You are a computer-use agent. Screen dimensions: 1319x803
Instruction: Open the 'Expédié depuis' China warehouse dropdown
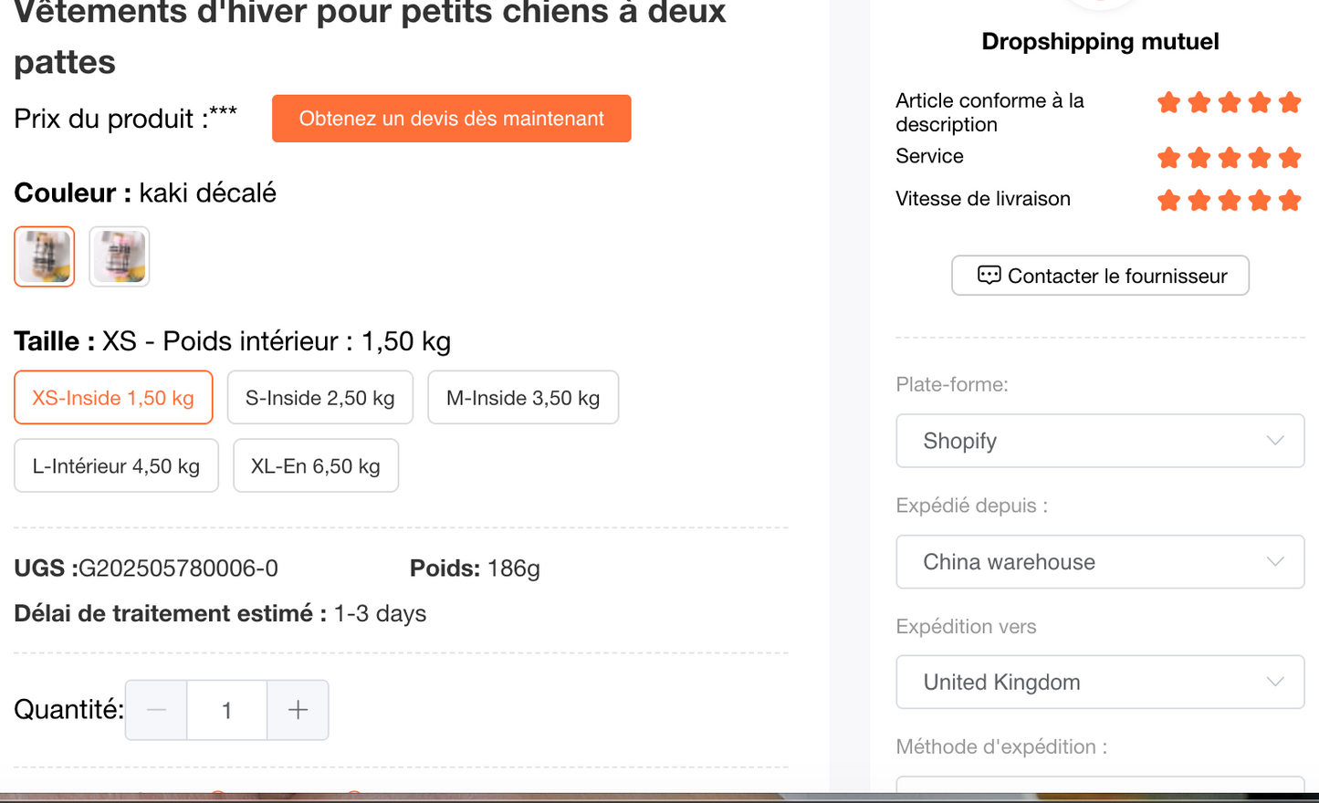(x=1100, y=562)
